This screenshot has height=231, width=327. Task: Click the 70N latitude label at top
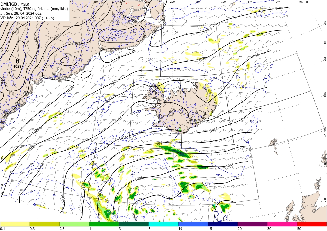pos(301,2)
